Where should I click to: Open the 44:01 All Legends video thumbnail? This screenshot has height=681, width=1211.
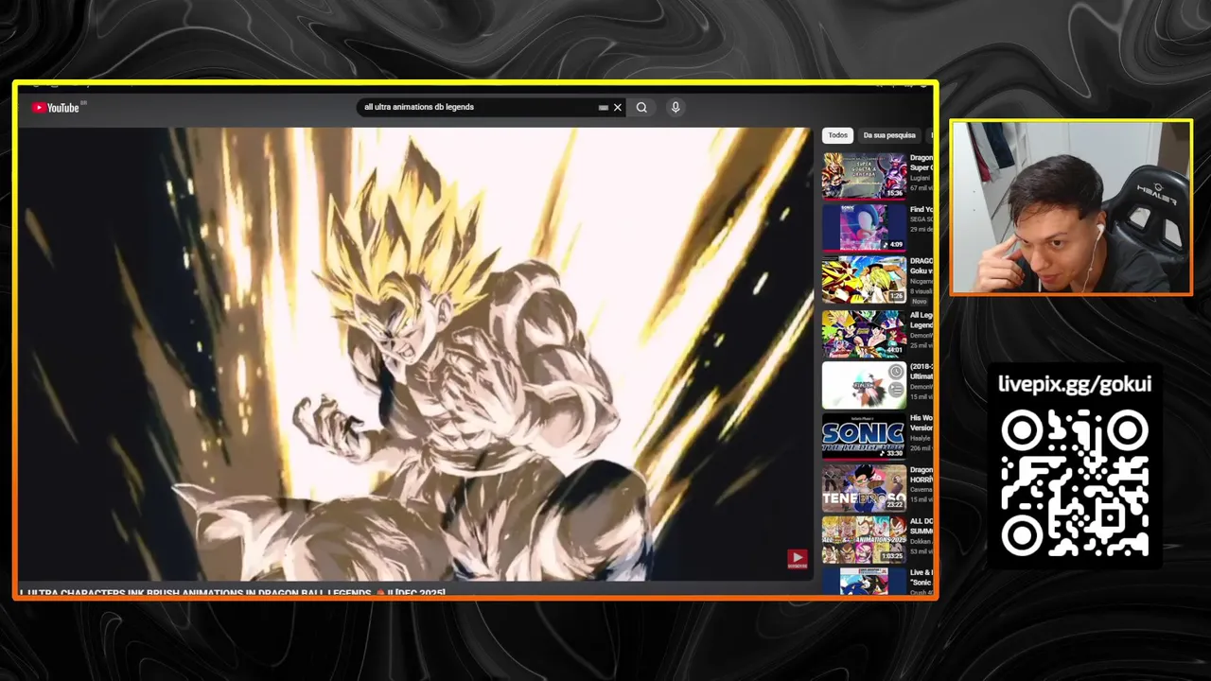click(864, 334)
